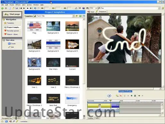
Task: Select the yellow Pen clip on timeline
Action: pos(99,105)
